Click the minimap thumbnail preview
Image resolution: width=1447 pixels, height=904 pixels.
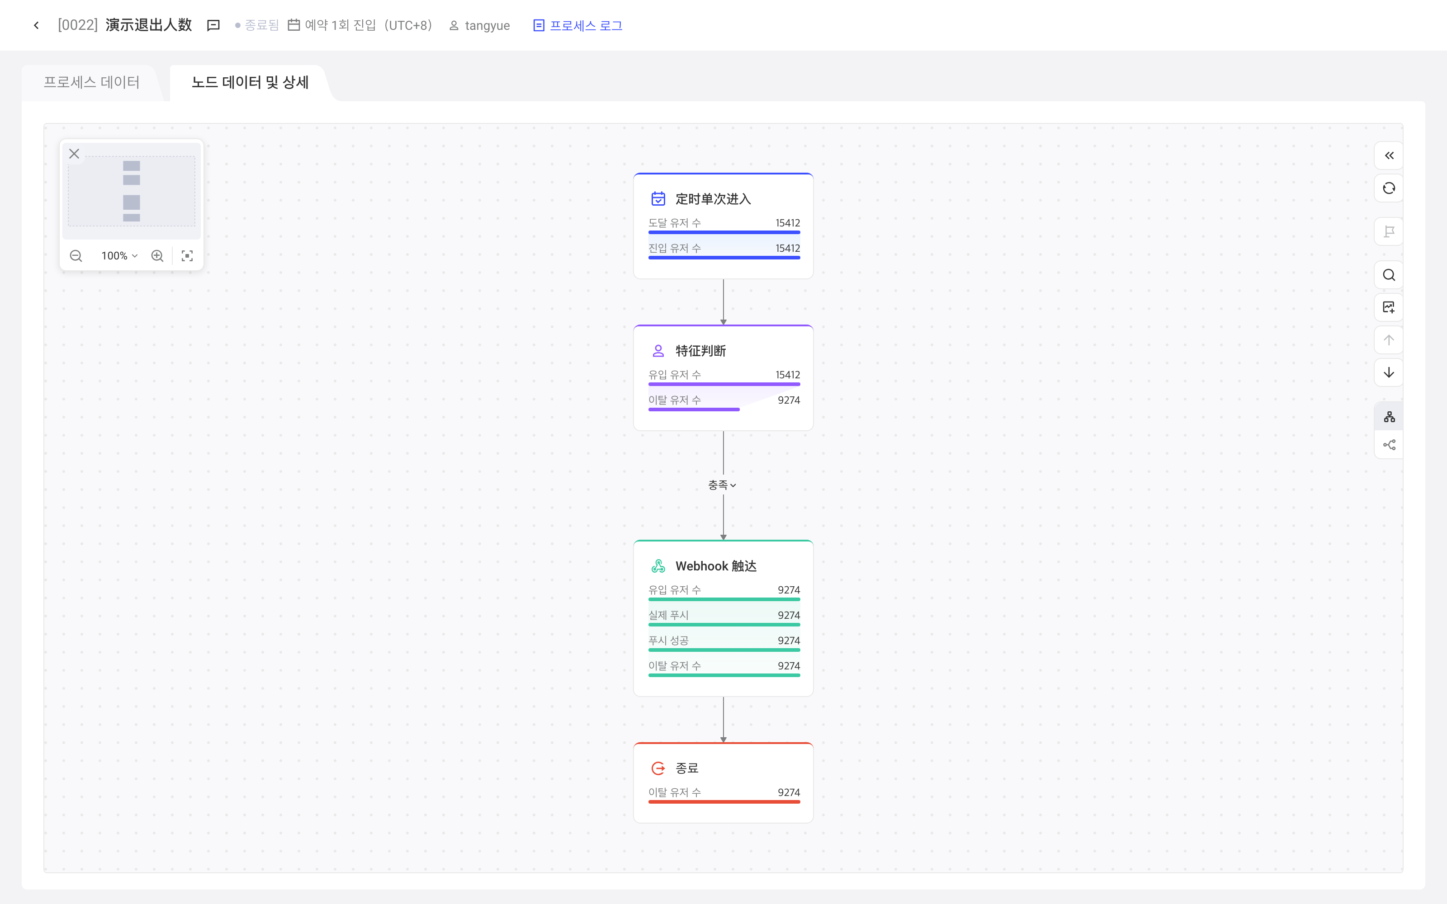coord(132,191)
